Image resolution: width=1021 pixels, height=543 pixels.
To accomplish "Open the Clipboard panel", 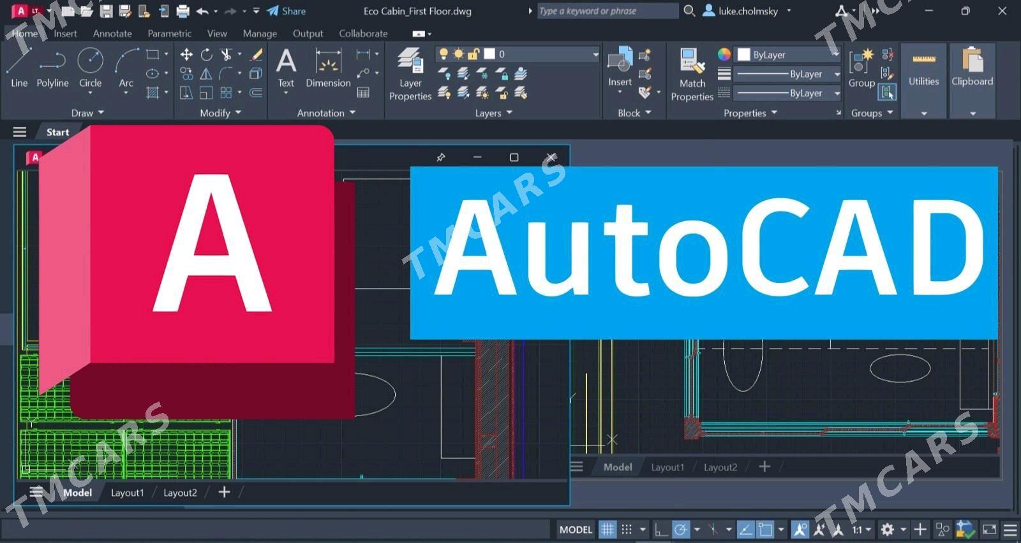I will click(x=972, y=80).
